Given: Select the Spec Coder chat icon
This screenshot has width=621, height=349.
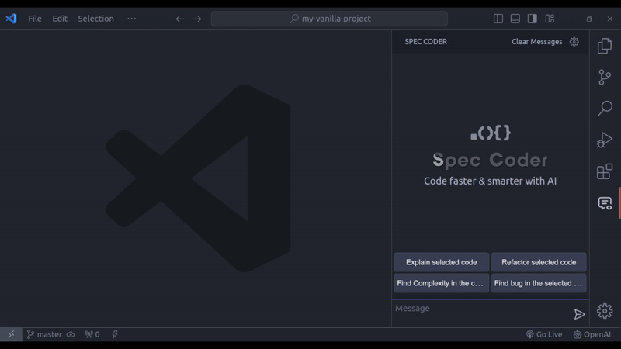Looking at the screenshot, I should click(x=605, y=203).
